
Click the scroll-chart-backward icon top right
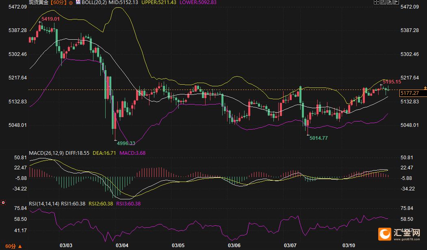[x=383, y=2]
